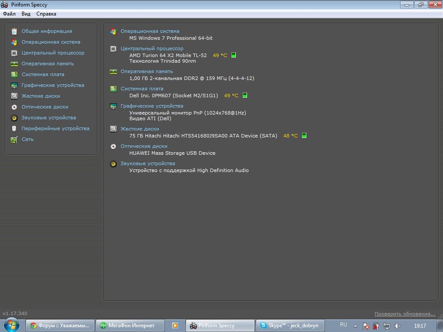Click the RU language indicator in taskbar
443x332 pixels.
pyautogui.click(x=343, y=325)
